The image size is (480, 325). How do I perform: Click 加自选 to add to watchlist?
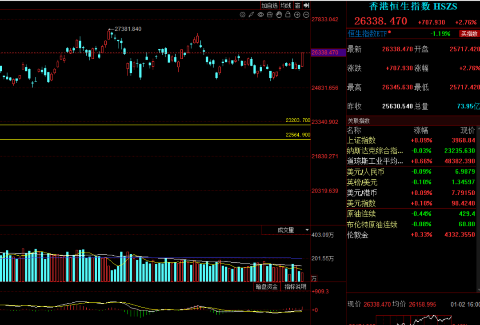pos(269,5)
